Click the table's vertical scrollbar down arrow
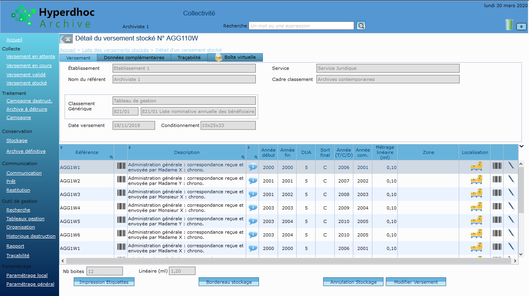This screenshot has height=296, width=529. point(522,254)
